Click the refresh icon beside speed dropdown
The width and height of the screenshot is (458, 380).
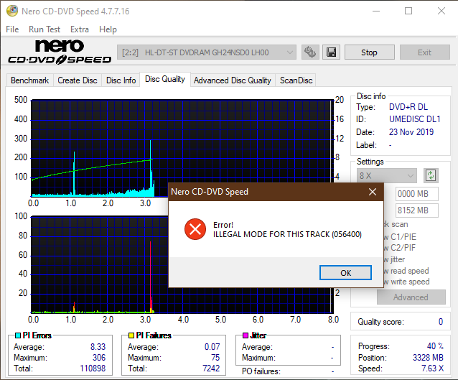431,176
